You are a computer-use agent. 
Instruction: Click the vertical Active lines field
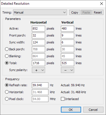(68, 28)
